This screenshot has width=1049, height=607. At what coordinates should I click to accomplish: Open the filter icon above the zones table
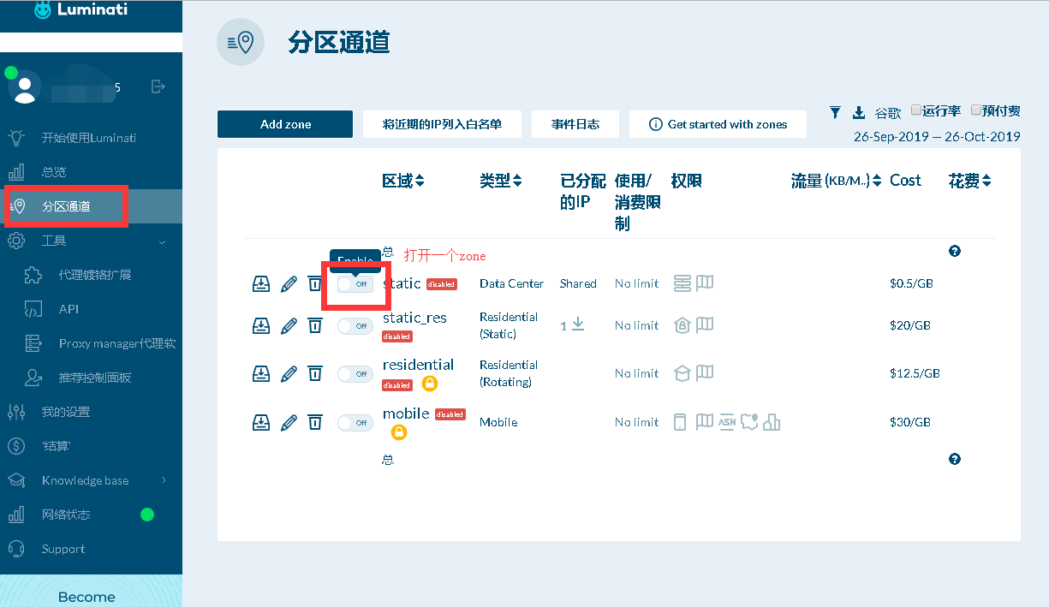[836, 112]
